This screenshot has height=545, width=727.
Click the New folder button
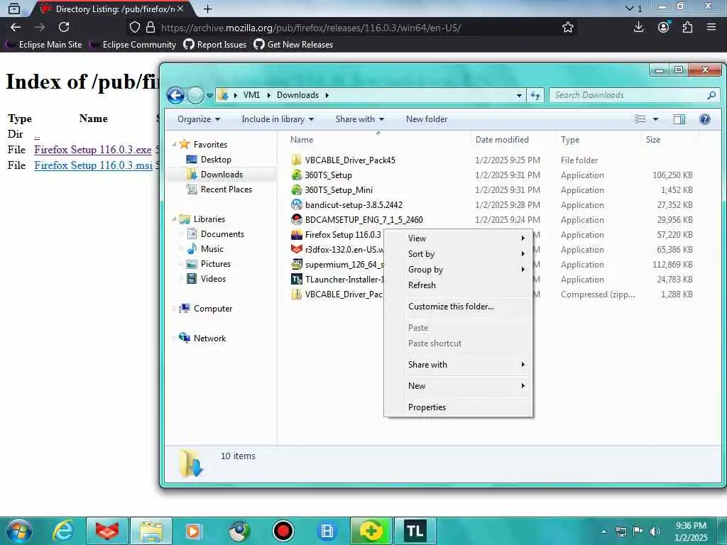point(427,119)
